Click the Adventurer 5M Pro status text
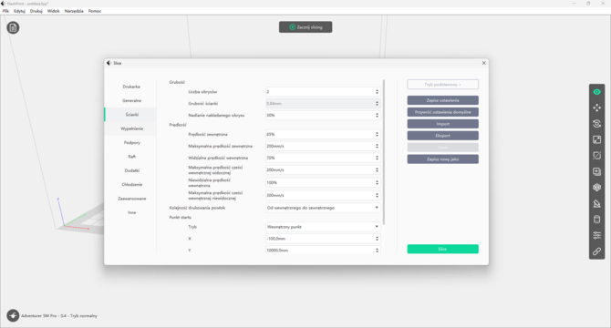 point(59,316)
